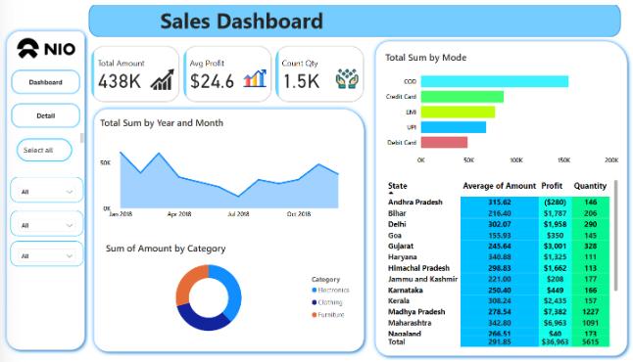This screenshot has height=362, width=633.
Task: Sort by Average of Amount header
Action: [x=499, y=186]
